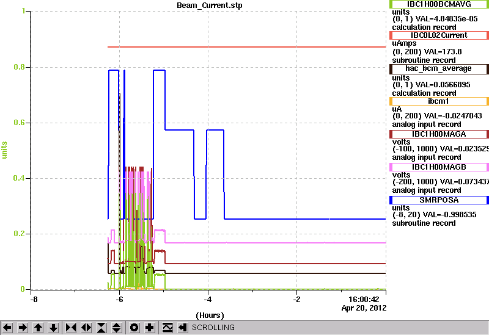Viewport: 489px width, 335px height.
Task: Click the vertical zoom-out (up/down arrows) icon
Action: tap(117, 328)
